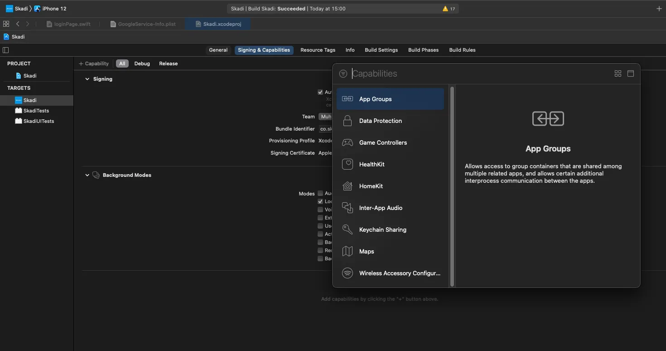Toggle the left navigator sidebar icon
Image resolution: width=666 pixels, height=351 pixels.
[x=6, y=50]
